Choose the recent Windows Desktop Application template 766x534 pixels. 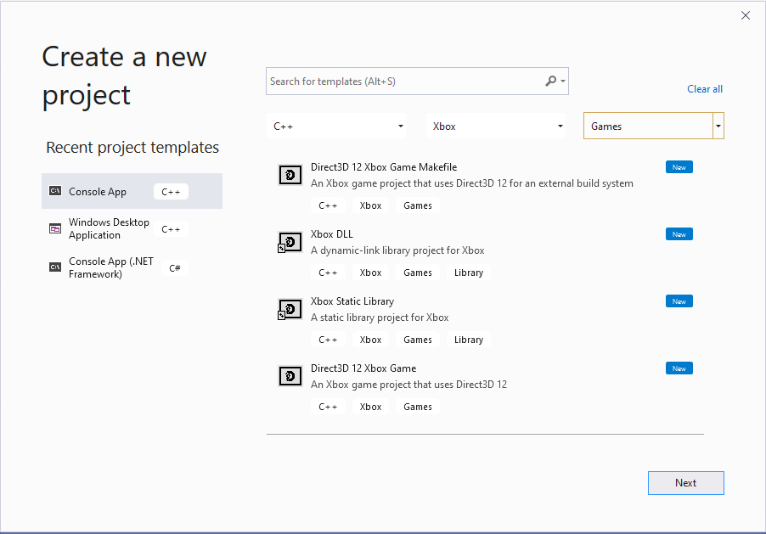(132, 228)
